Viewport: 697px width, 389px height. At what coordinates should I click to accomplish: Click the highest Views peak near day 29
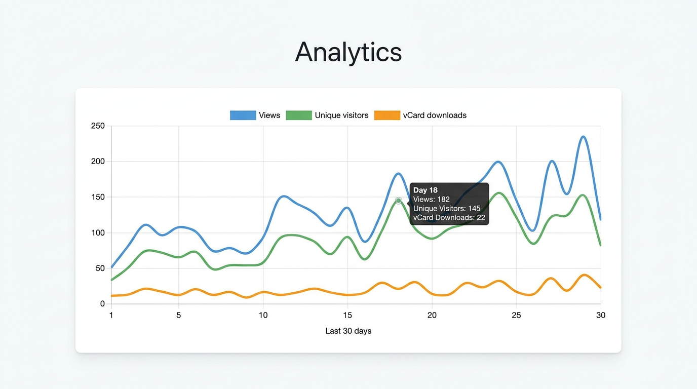point(584,137)
